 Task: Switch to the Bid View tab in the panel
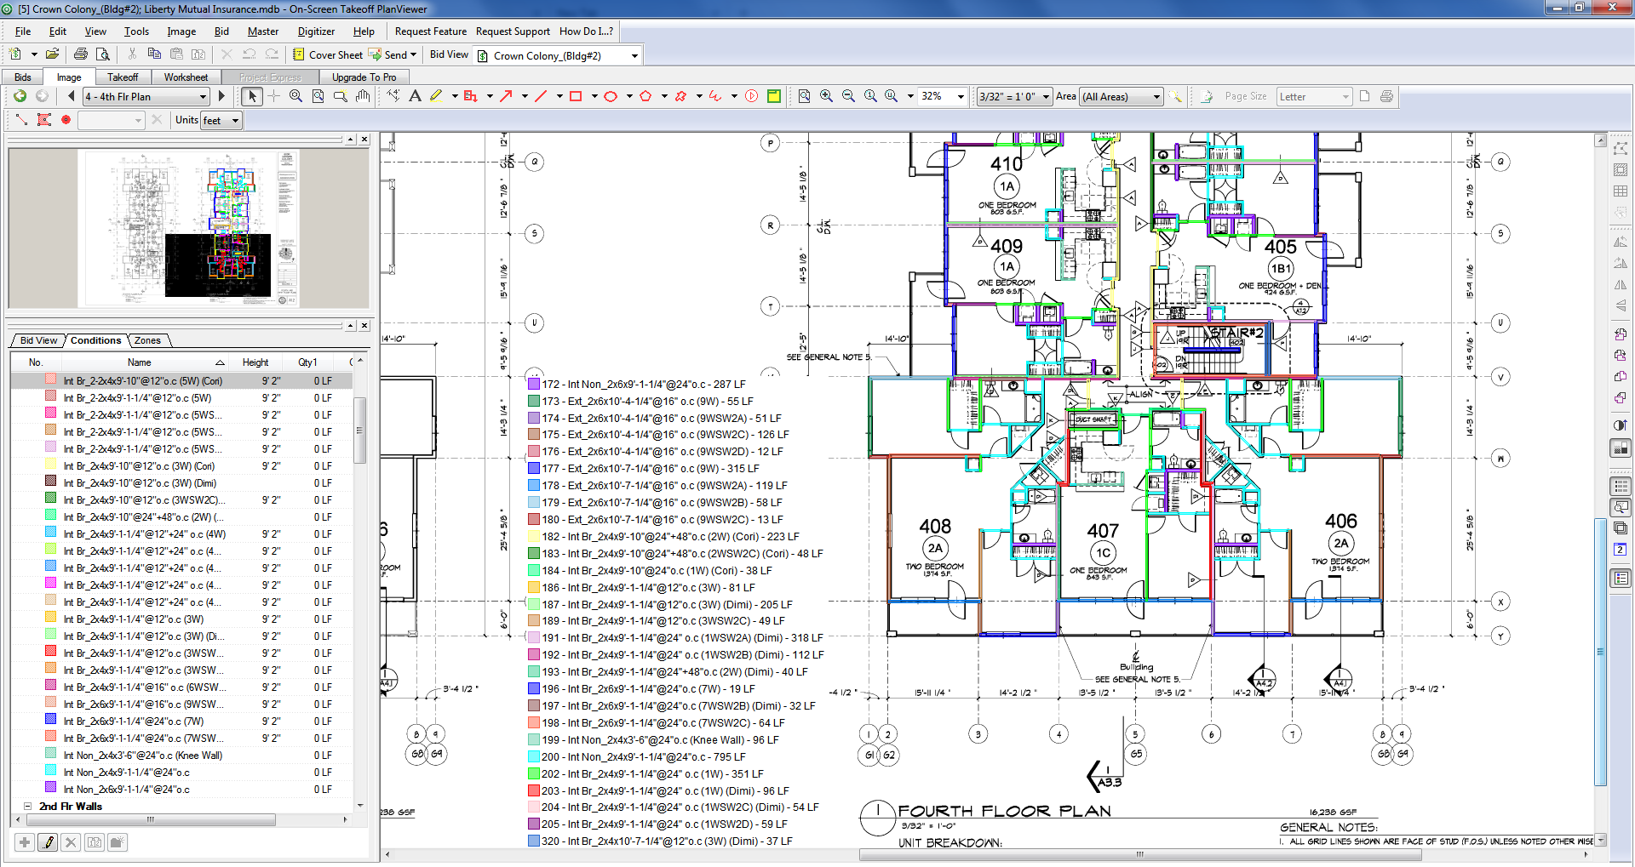[x=39, y=340]
